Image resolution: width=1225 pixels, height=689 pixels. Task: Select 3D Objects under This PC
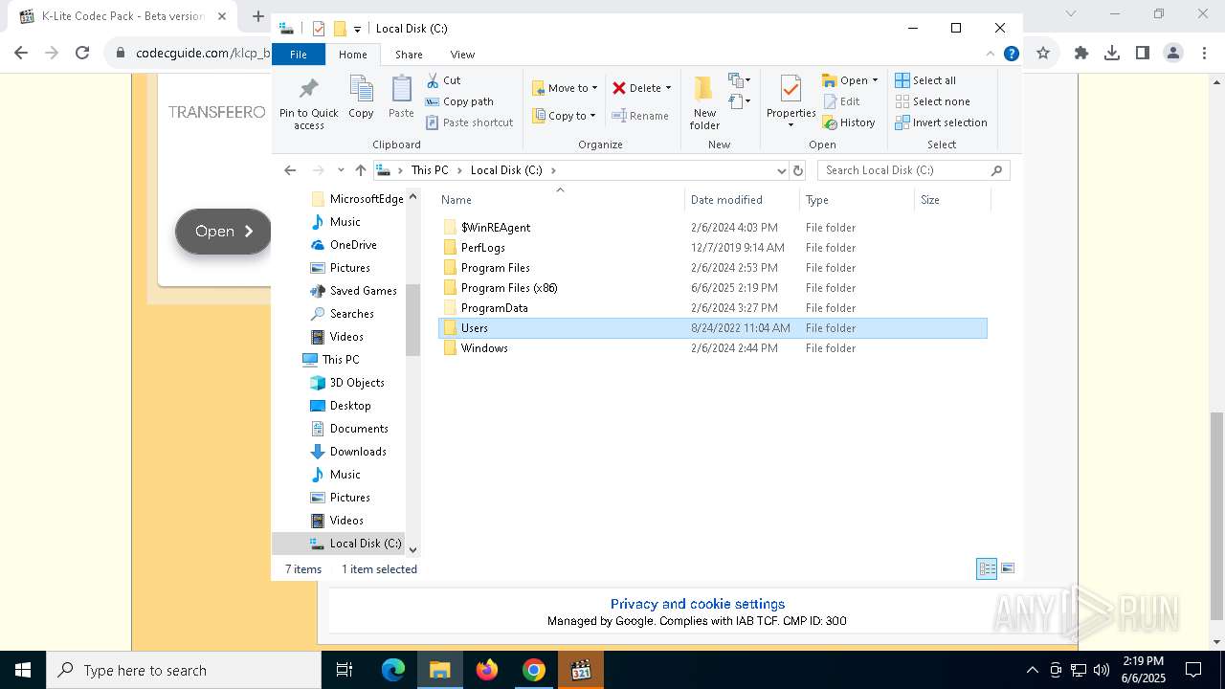(x=357, y=383)
